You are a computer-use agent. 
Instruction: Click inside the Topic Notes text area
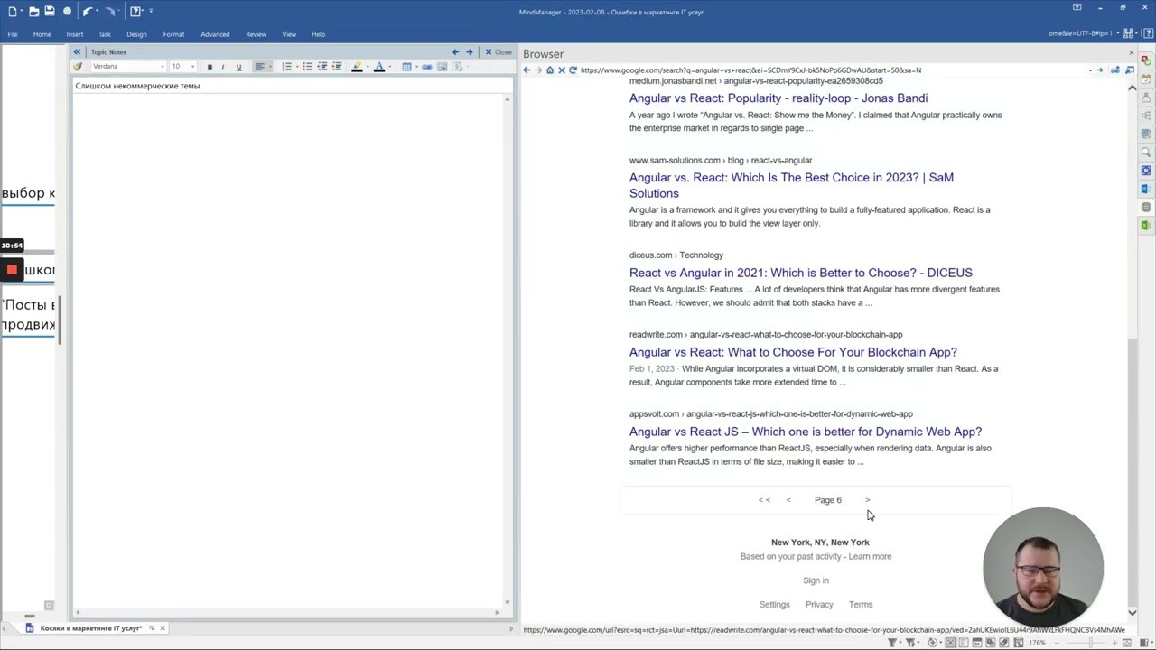pos(289,352)
